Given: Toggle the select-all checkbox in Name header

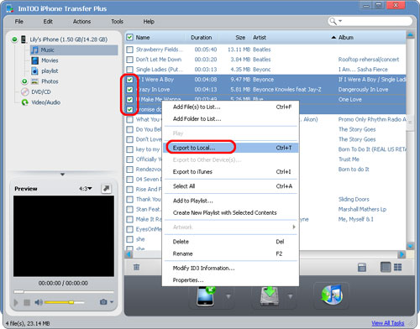Looking at the screenshot, I should 129,37.
